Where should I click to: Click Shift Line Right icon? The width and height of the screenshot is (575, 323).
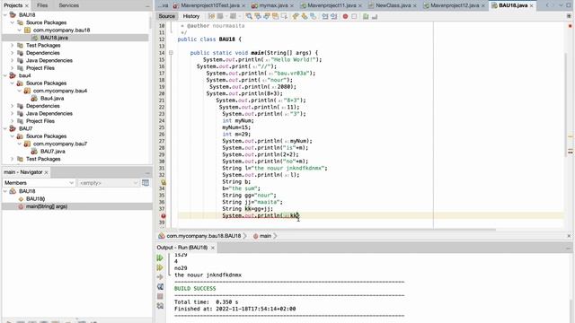[333, 16]
